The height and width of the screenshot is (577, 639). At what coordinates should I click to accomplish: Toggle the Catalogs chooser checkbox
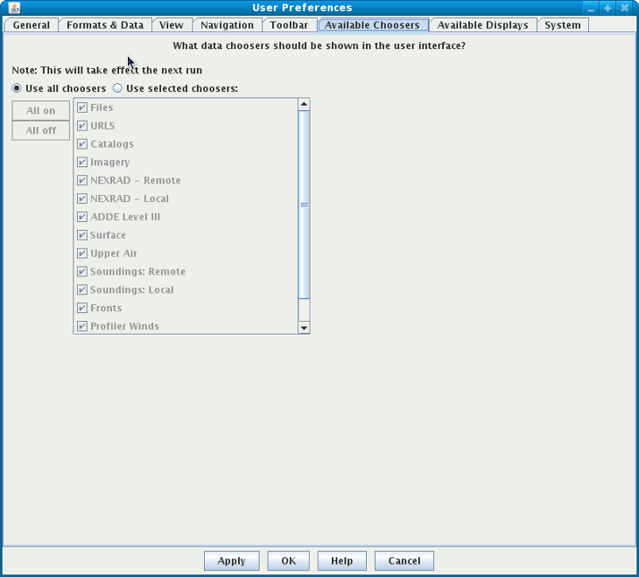(x=82, y=144)
